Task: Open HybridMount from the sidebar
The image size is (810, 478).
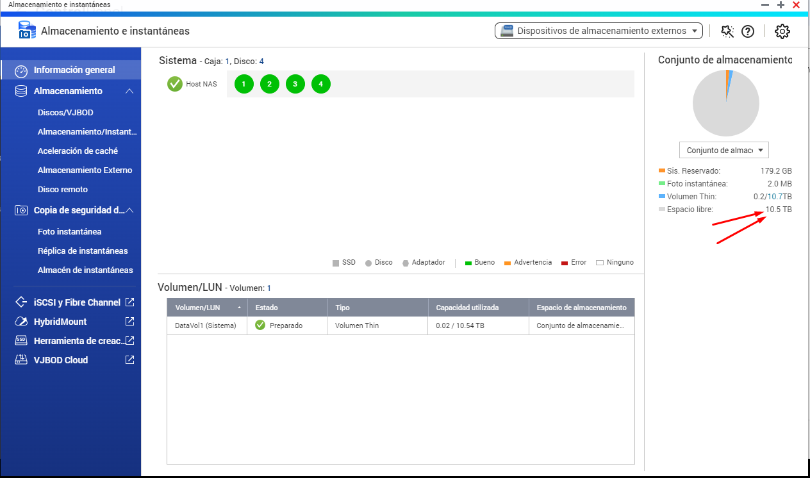Action: click(x=60, y=322)
